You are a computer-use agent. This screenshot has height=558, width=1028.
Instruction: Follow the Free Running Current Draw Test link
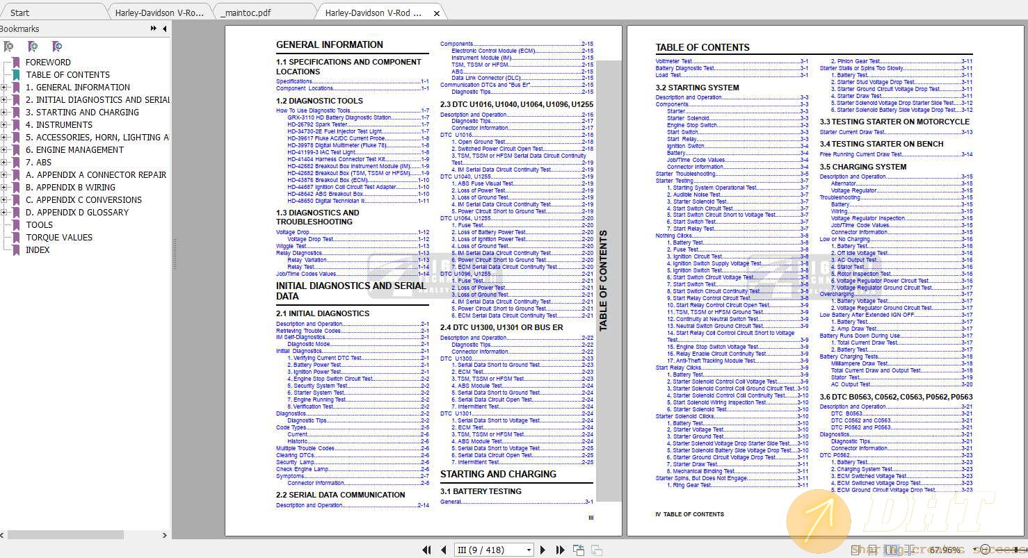coord(896,154)
